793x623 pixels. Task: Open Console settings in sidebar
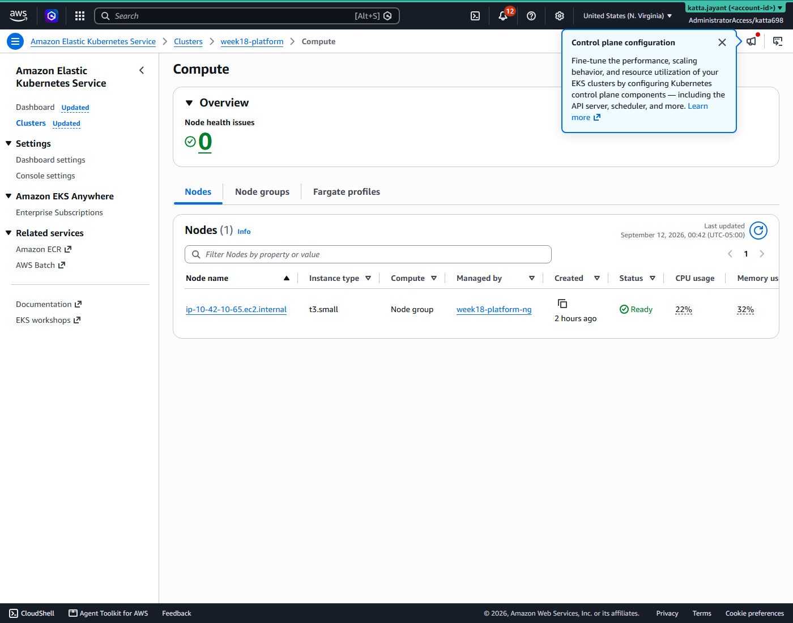(45, 176)
